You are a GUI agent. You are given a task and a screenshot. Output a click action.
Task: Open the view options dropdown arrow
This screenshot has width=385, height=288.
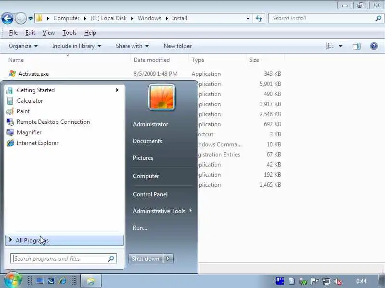(341, 46)
